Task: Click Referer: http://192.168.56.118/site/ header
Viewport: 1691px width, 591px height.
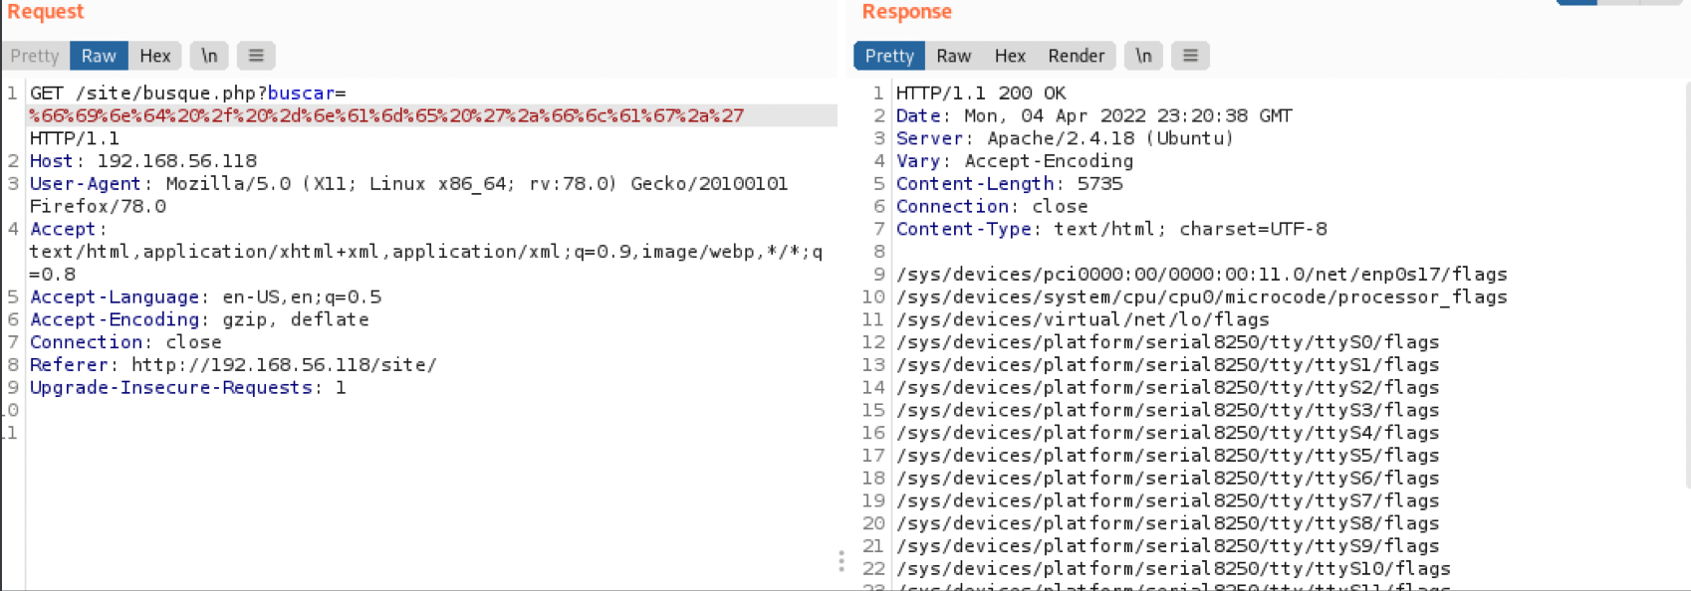Action: pos(233,365)
